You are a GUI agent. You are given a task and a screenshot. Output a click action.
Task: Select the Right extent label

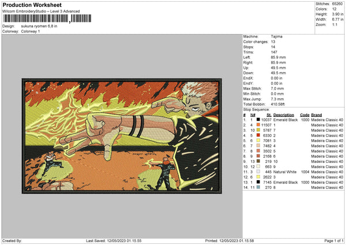tap(248, 62)
